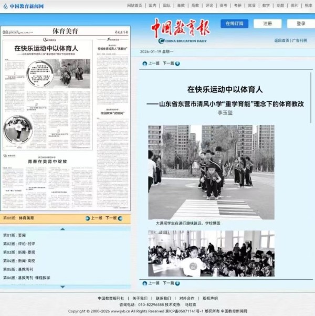
Task: Open the 关于我们 footer link
Action: (x=140, y=298)
